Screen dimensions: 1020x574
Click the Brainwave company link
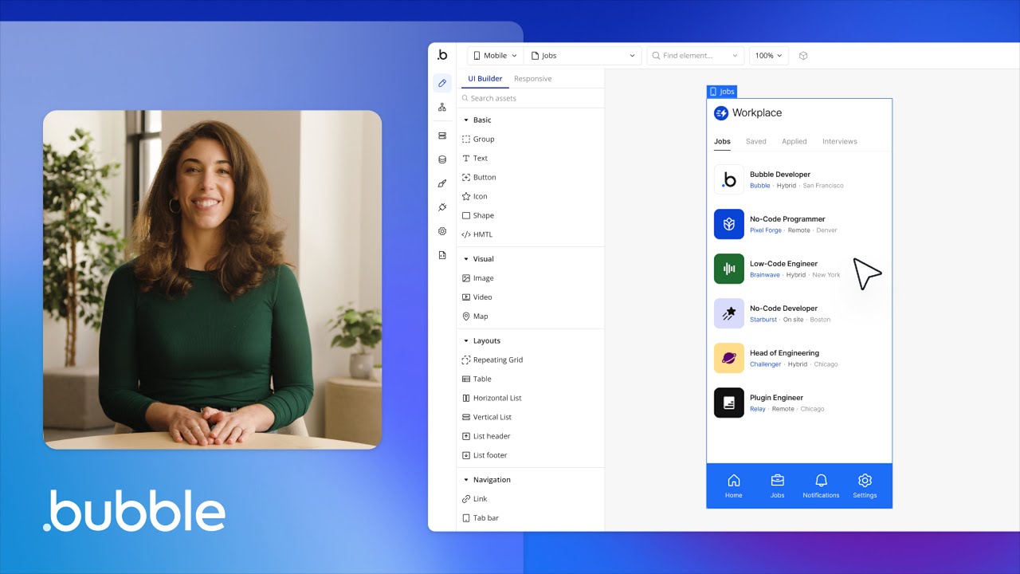click(x=765, y=275)
